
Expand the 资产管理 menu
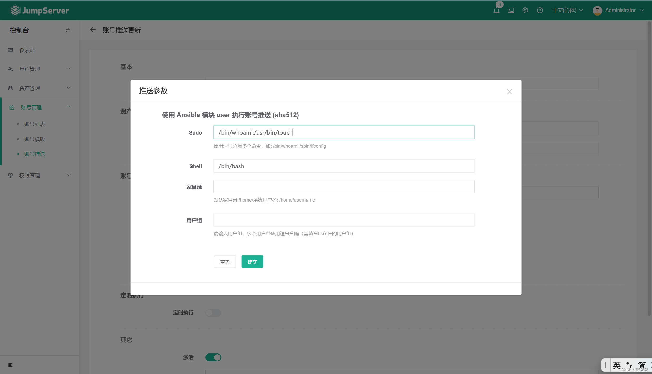click(39, 88)
